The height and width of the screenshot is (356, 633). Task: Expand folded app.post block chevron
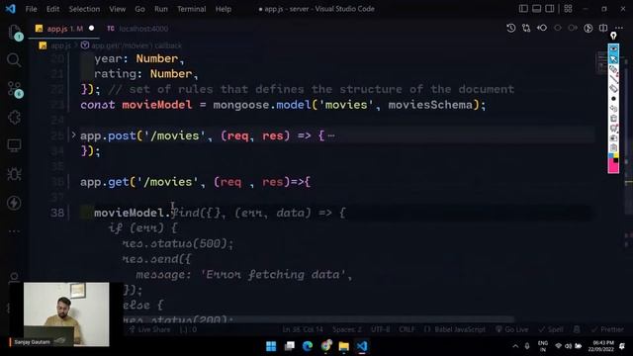click(73, 135)
